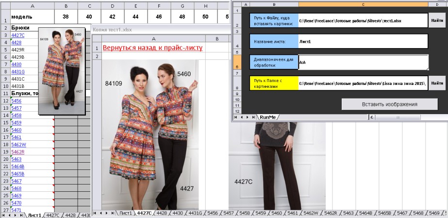Click 'Вставить изображения' button
The height and width of the screenshot is (218, 448).
click(390, 104)
